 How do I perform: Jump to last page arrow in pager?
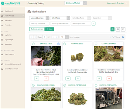pyautogui.click(x=57, y=37)
